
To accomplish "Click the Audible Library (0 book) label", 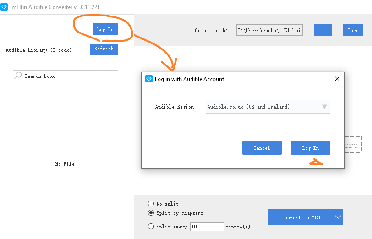I will tap(38, 50).
